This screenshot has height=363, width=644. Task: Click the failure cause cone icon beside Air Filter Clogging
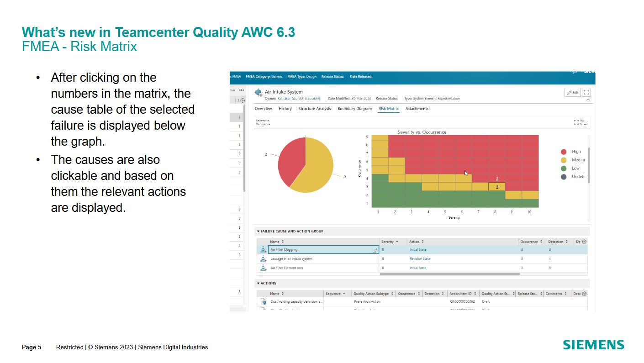point(263,250)
